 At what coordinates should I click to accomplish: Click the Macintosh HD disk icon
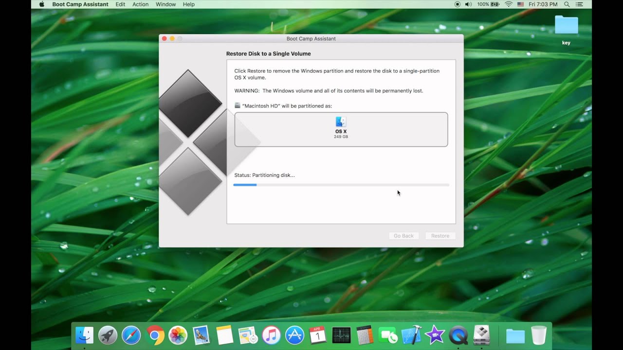[238, 105]
